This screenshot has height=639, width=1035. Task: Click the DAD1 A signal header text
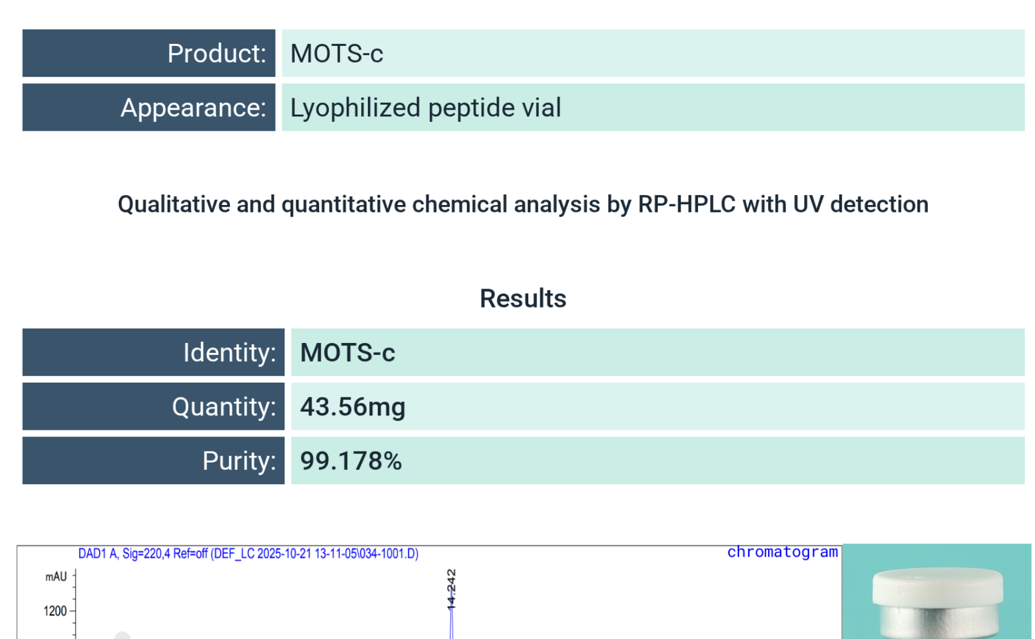click(x=248, y=554)
